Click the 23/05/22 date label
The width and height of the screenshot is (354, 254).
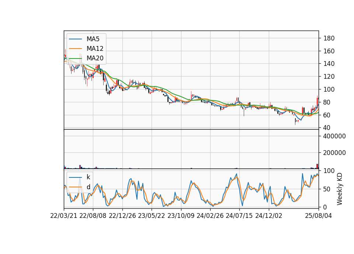152,216
